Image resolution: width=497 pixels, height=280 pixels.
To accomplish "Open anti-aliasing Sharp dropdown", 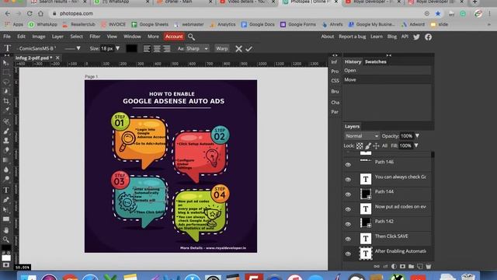I will pos(197,48).
